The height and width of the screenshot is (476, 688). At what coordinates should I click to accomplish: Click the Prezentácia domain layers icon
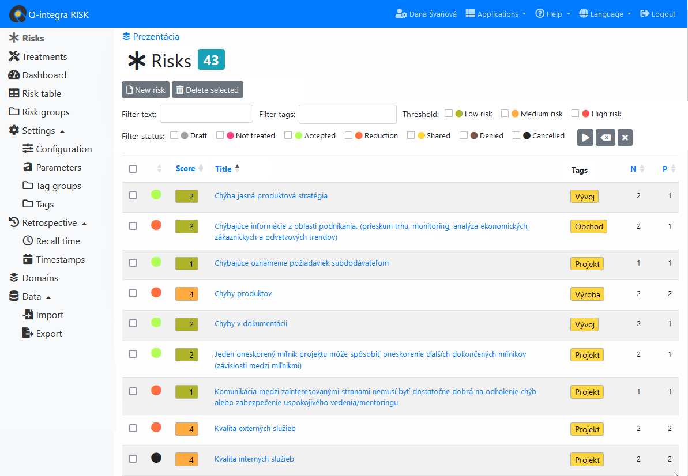(x=126, y=36)
